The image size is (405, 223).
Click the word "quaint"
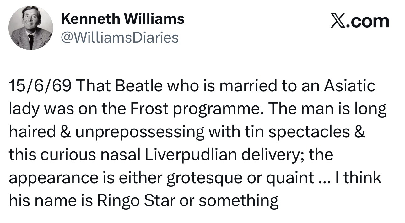tap(289, 178)
